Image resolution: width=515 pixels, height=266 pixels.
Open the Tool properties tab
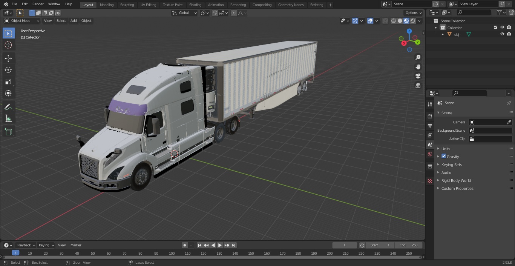click(x=430, y=104)
